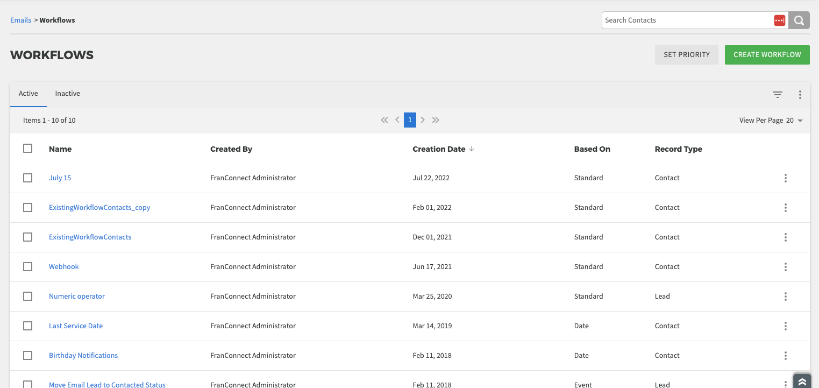Select the Birthday Notifications checkbox
The width and height of the screenshot is (819, 388).
[x=28, y=356]
